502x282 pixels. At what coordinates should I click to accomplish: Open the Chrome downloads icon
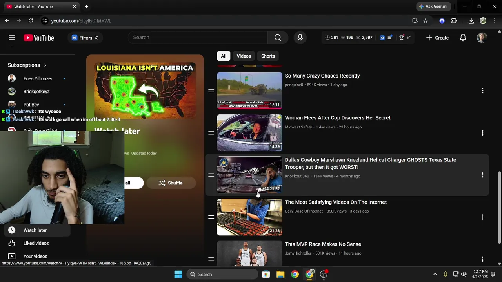471,21
